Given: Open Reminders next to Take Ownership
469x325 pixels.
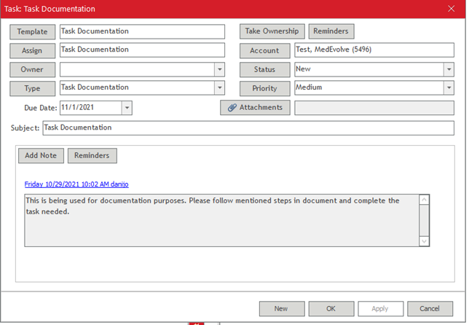Looking at the screenshot, I should 331,31.
